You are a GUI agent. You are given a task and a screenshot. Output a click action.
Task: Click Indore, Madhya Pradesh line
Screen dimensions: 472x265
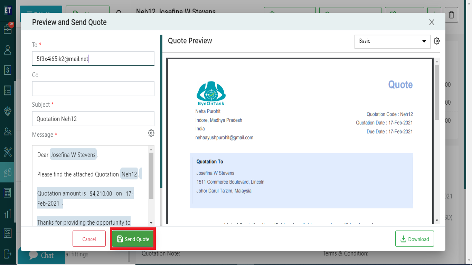pos(219,120)
